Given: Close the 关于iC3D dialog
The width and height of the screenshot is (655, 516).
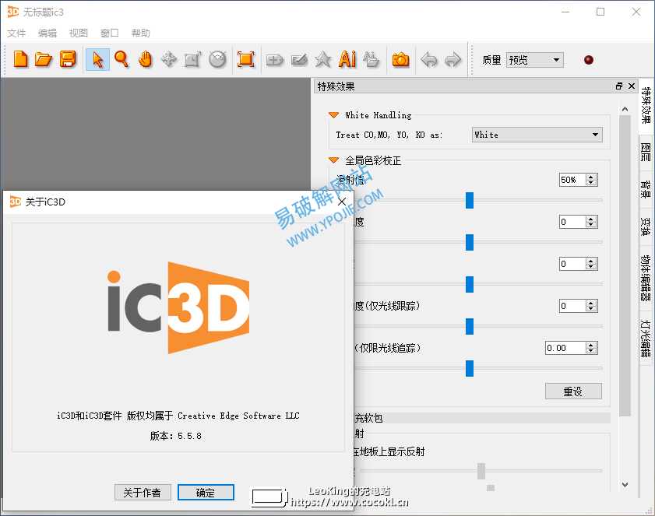Looking at the screenshot, I should [342, 202].
